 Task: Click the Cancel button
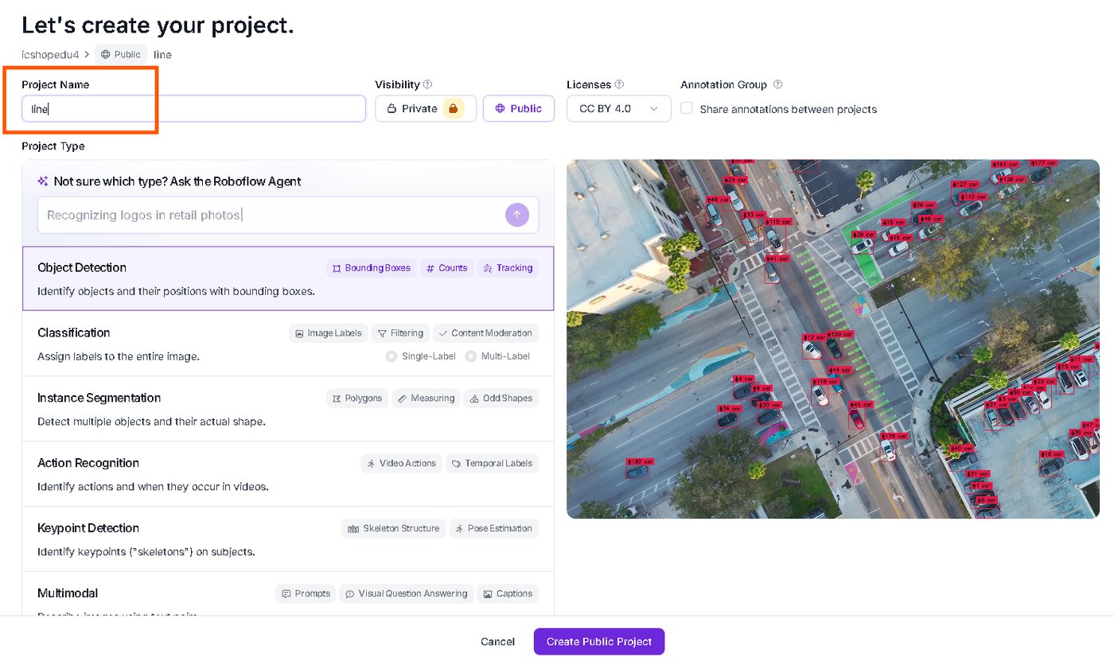(x=498, y=641)
